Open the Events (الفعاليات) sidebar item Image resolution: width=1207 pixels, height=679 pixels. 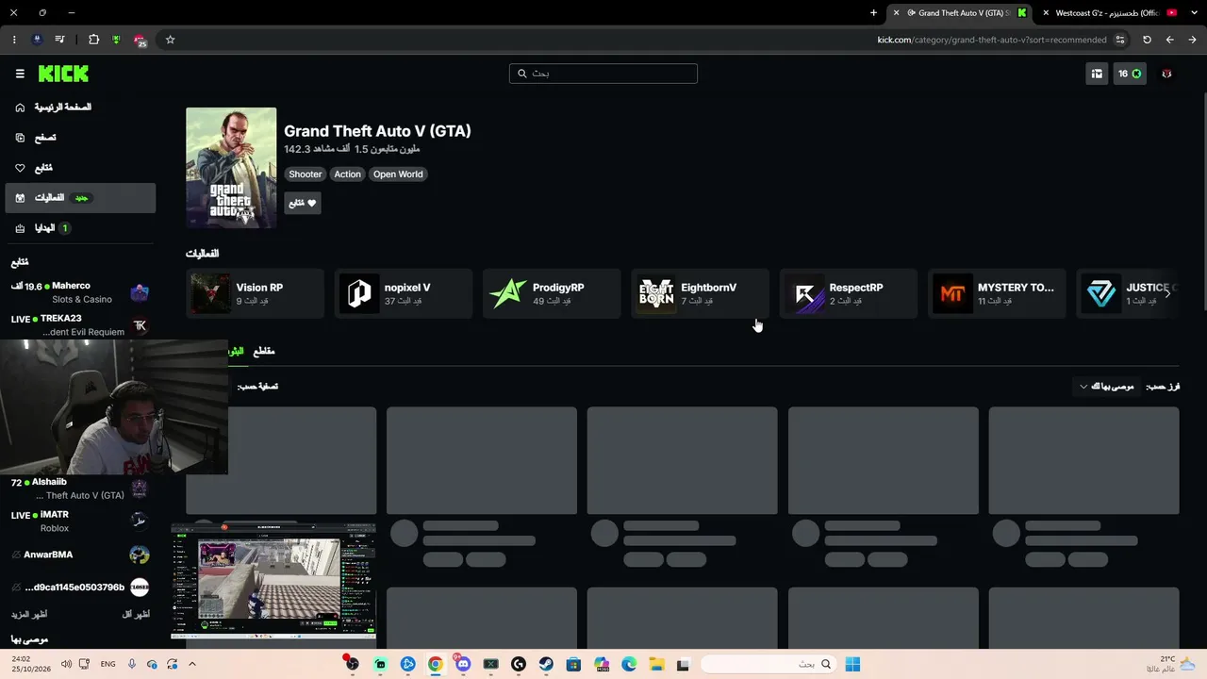(80, 198)
